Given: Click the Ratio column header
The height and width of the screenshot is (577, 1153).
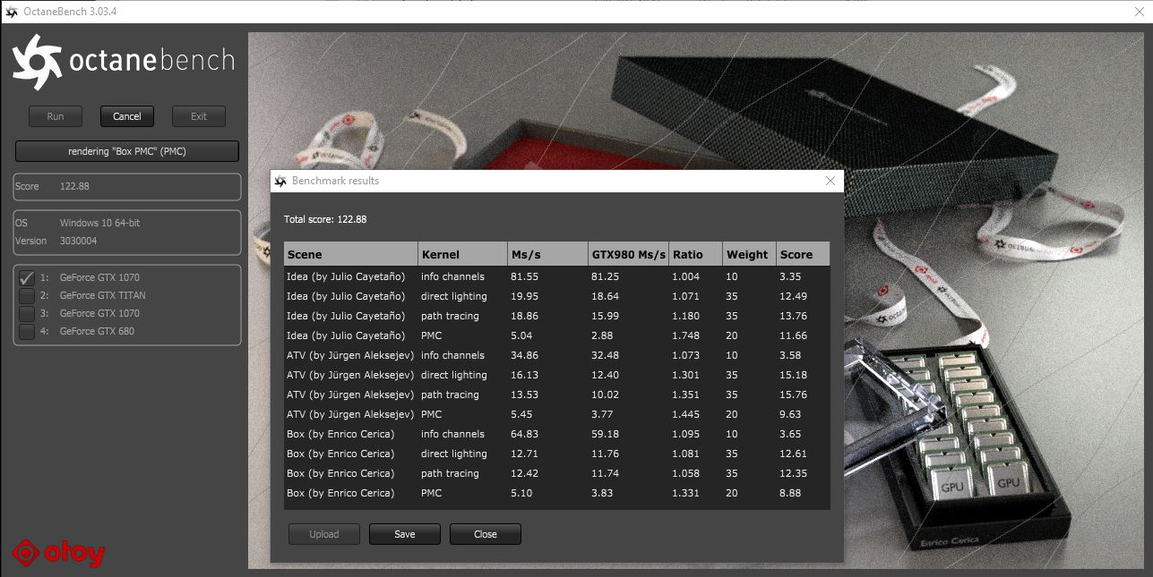Looking at the screenshot, I should click(x=695, y=254).
